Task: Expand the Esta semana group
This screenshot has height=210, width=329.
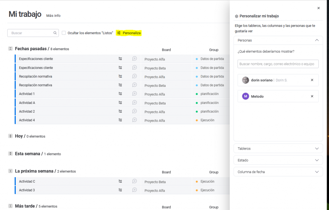Action: coord(10,154)
